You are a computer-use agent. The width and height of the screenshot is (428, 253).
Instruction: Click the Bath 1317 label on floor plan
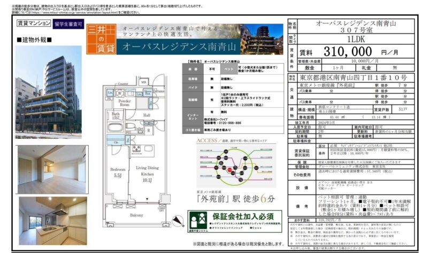pos(116,116)
